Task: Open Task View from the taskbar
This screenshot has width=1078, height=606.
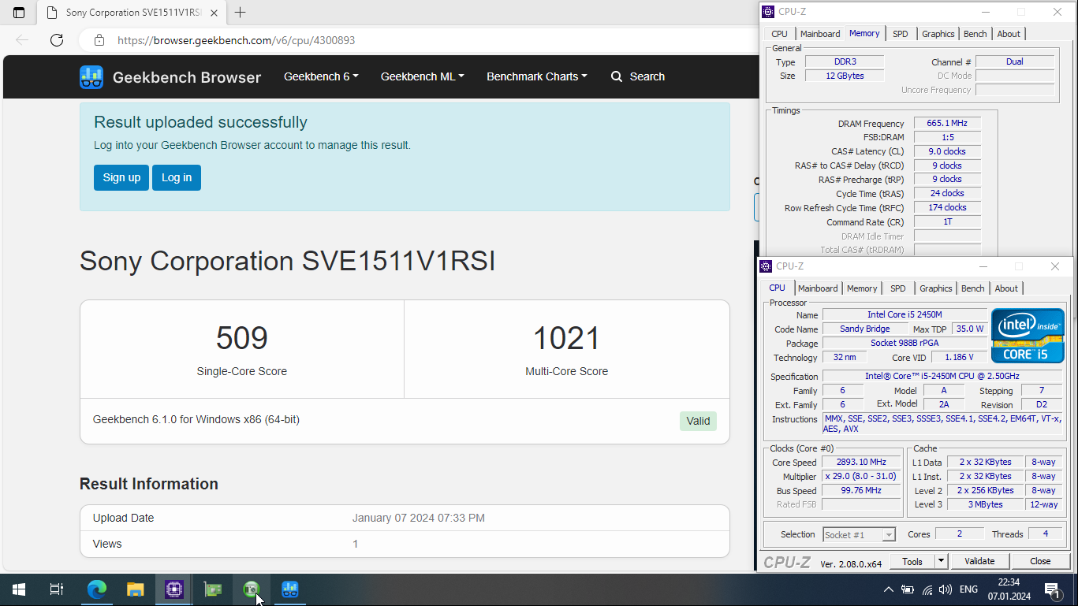Action: pos(57,589)
